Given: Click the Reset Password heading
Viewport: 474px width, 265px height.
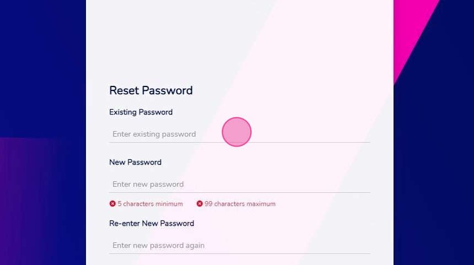Looking at the screenshot, I should [151, 91].
